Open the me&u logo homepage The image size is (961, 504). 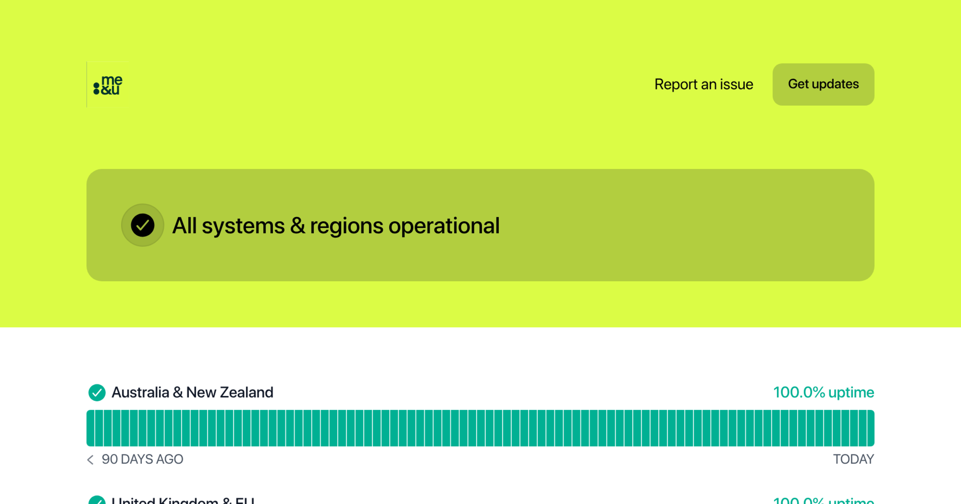108,84
